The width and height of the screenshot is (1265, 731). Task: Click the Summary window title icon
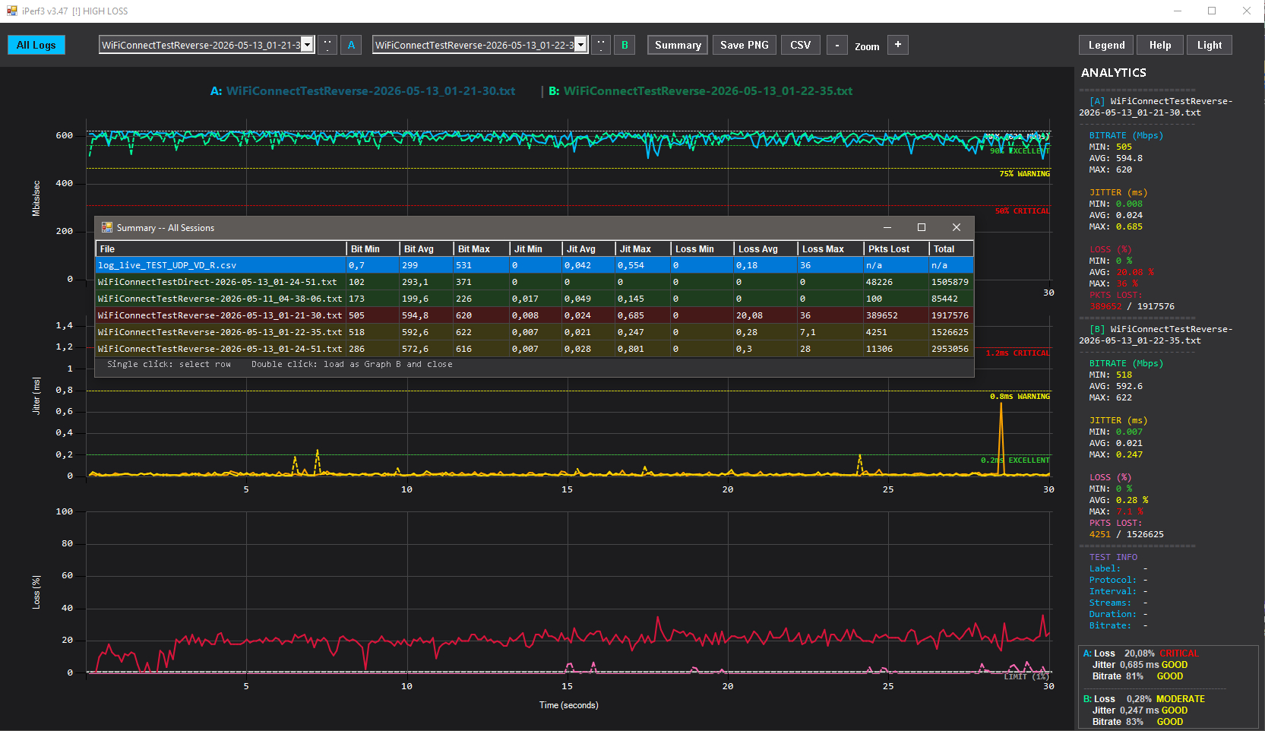click(x=107, y=227)
